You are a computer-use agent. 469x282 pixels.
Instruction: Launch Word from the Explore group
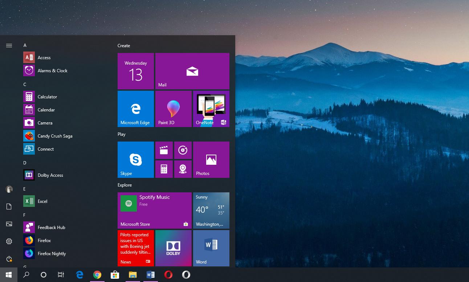point(211,248)
